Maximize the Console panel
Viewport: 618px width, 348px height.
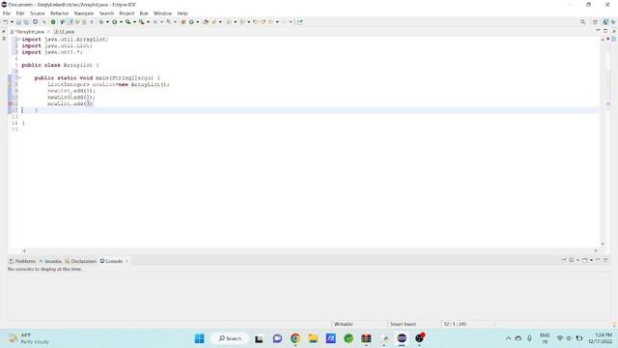(605, 260)
